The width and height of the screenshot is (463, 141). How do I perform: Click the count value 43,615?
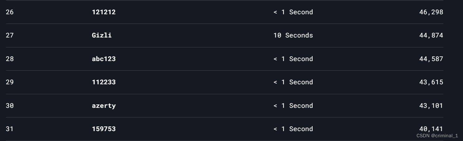pos(431,82)
